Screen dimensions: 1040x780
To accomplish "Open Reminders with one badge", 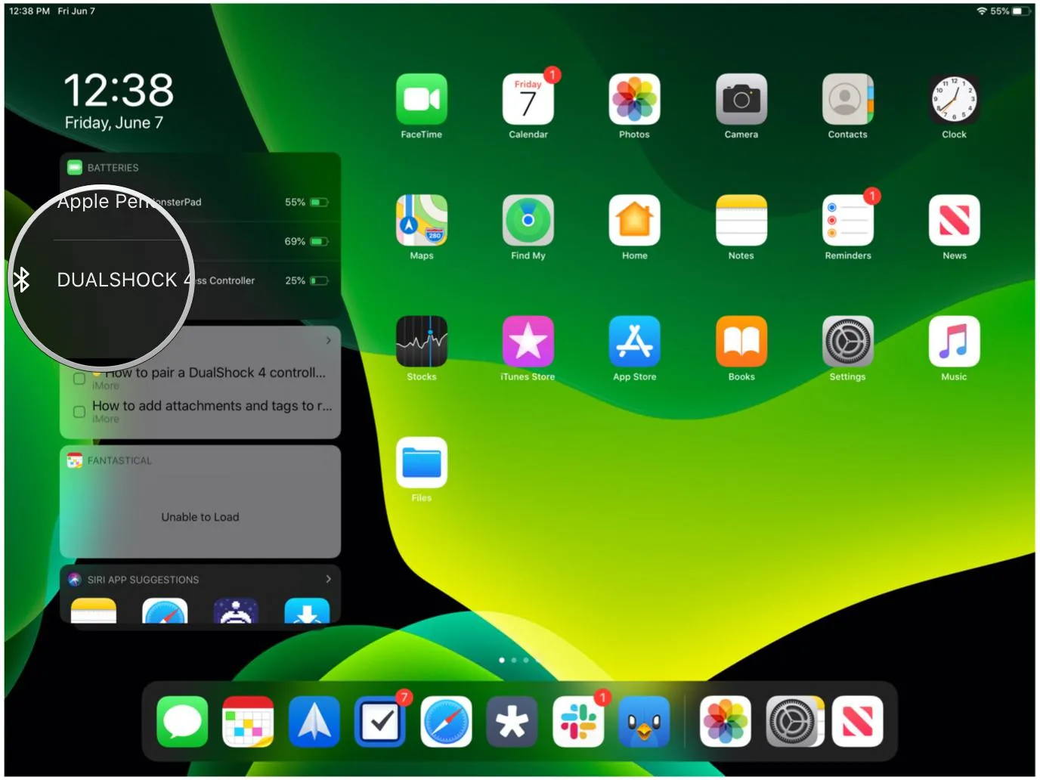I will (x=847, y=220).
